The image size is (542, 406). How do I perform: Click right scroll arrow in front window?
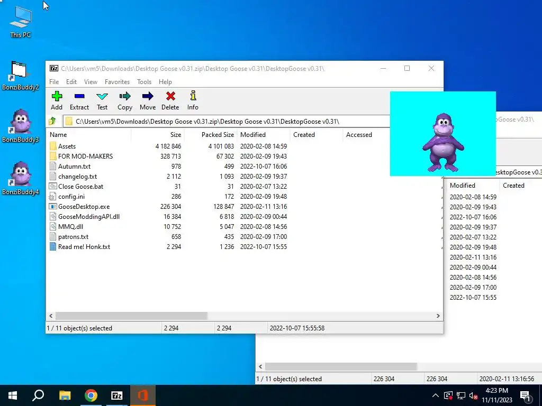(x=438, y=316)
